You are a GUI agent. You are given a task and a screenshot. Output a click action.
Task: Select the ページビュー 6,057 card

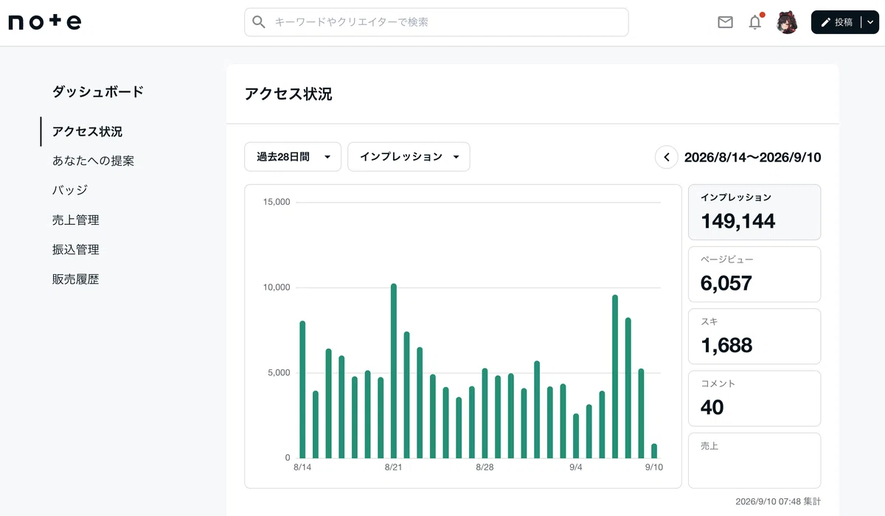[x=754, y=274]
